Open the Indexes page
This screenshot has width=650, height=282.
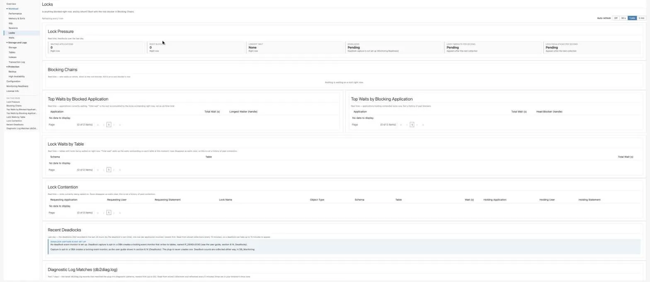pyautogui.click(x=12, y=57)
